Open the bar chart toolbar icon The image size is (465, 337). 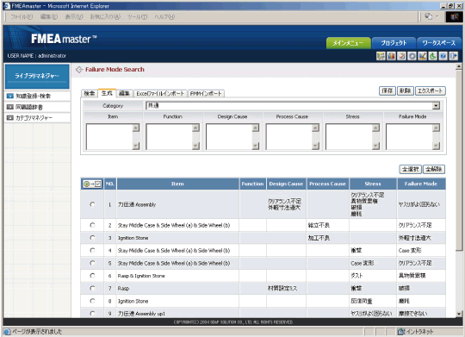tap(391, 56)
